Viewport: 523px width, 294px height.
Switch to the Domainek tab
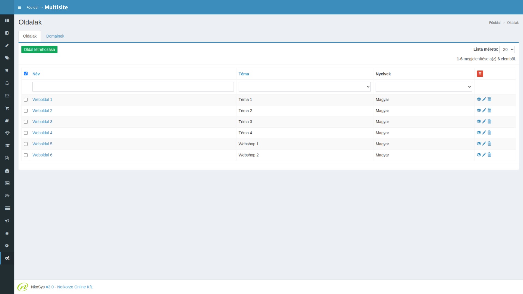[55, 36]
